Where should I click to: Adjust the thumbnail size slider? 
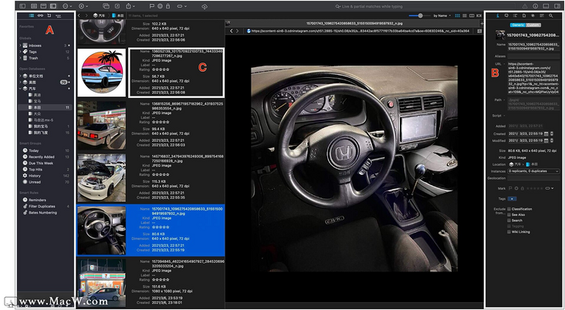coord(420,15)
